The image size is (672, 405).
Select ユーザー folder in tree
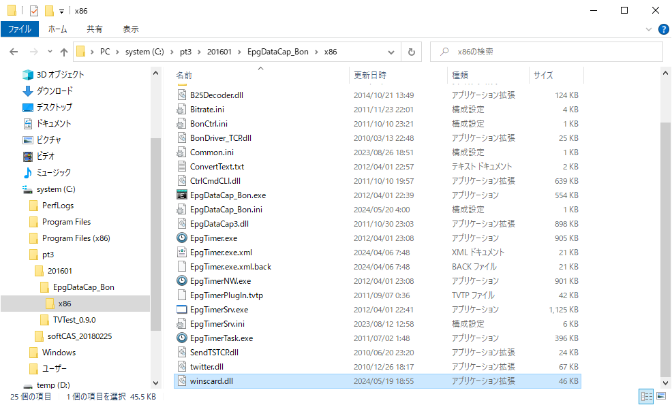click(54, 369)
